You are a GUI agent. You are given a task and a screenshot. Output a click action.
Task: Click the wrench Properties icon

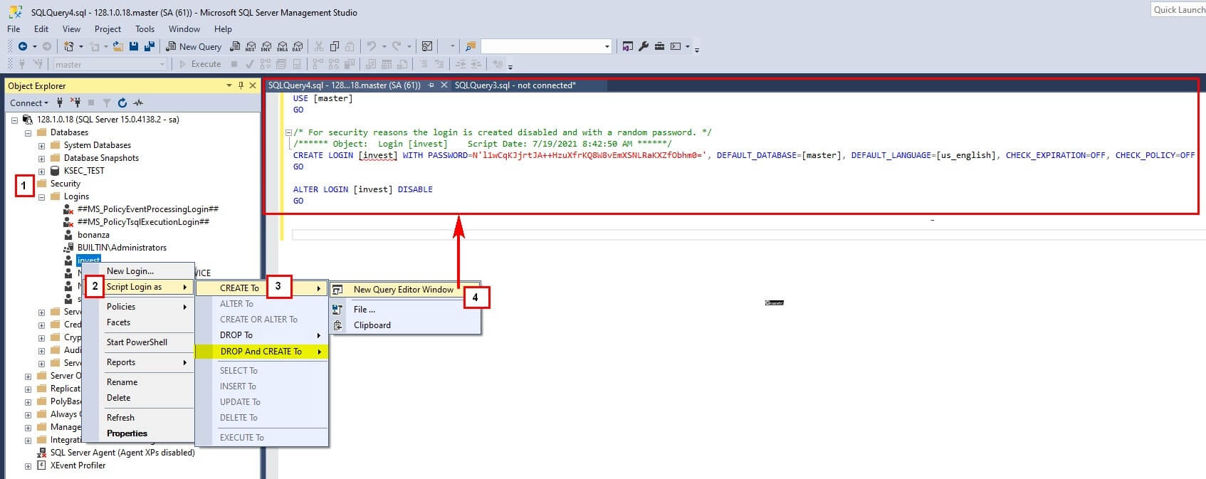coord(644,46)
